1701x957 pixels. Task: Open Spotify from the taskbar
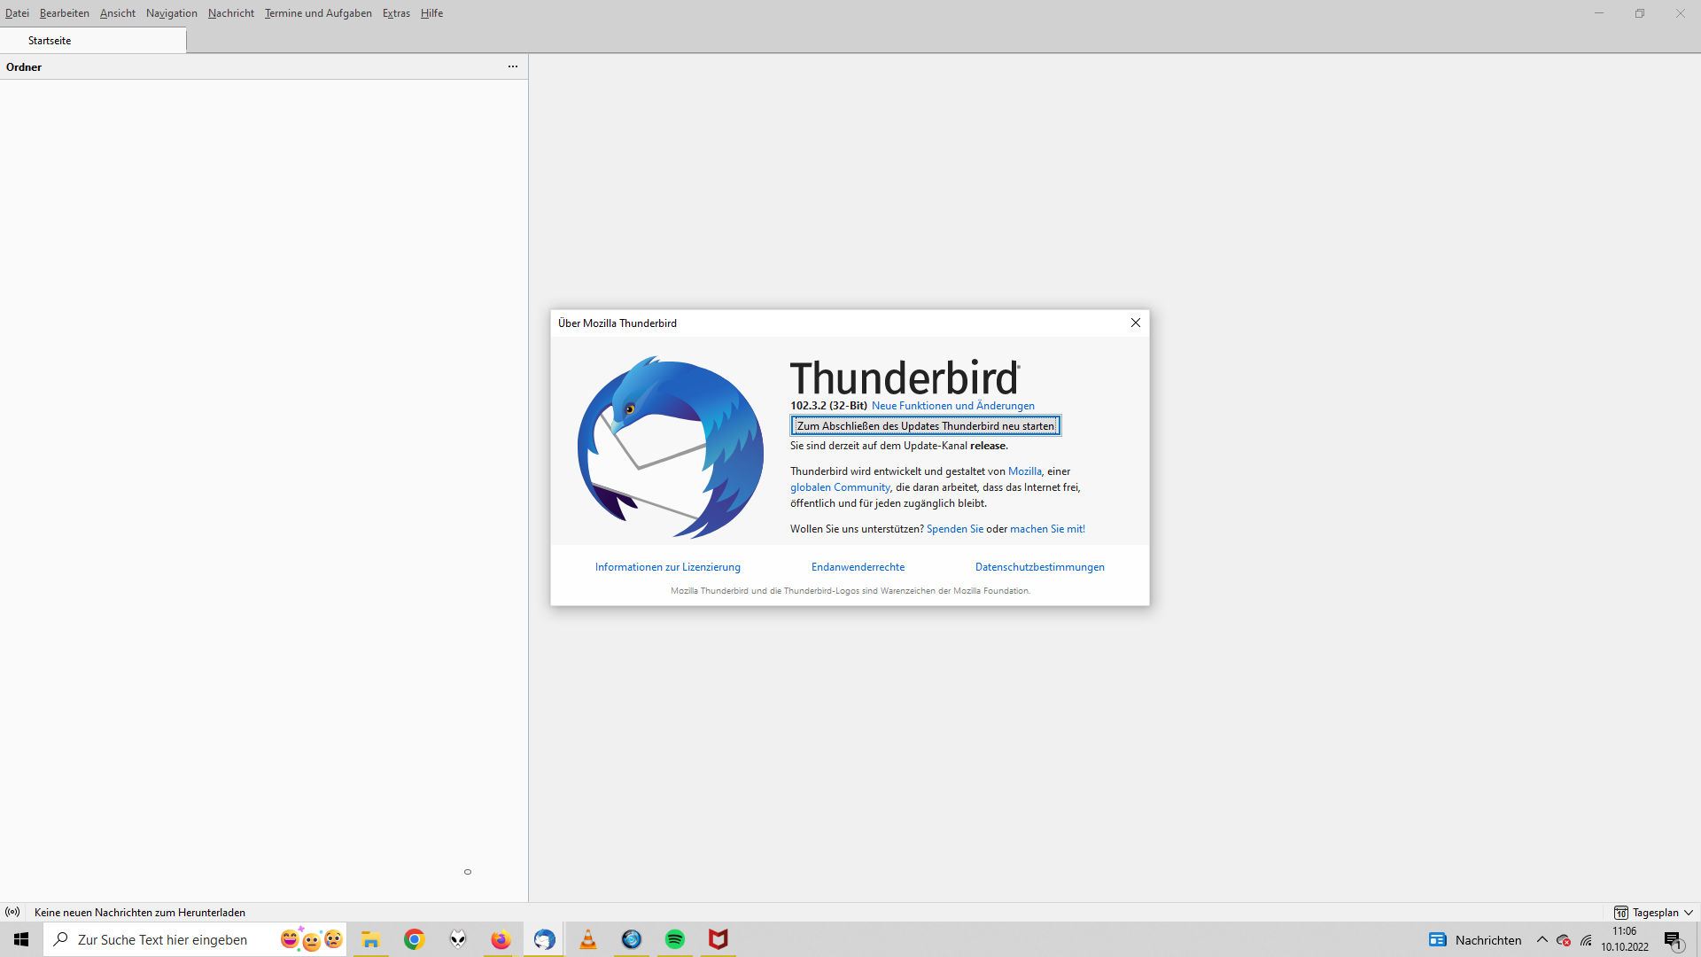(x=675, y=939)
